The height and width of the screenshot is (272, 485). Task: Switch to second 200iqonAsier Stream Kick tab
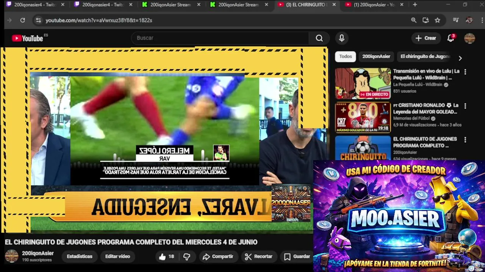click(x=239, y=5)
